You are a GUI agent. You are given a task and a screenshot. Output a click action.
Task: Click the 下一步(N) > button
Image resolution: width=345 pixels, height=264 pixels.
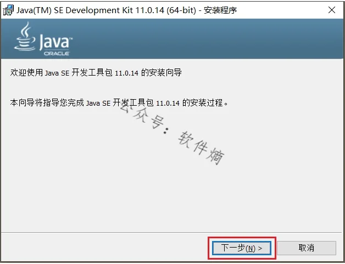pyautogui.click(x=242, y=248)
